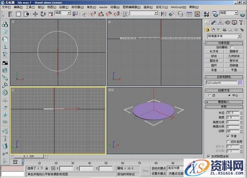Collapse the 参数 rollout
The width and height of the screenshot is (247, 178).
[224, 107]
